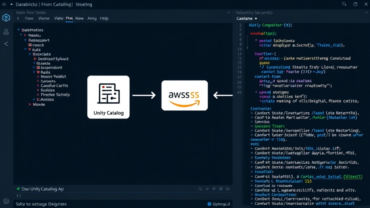Image resolution: width=370 pixels, height=208 pixels.
Task: Expand the 'Ded'tard SyAnet' node
Action: [x=35, y=59]
